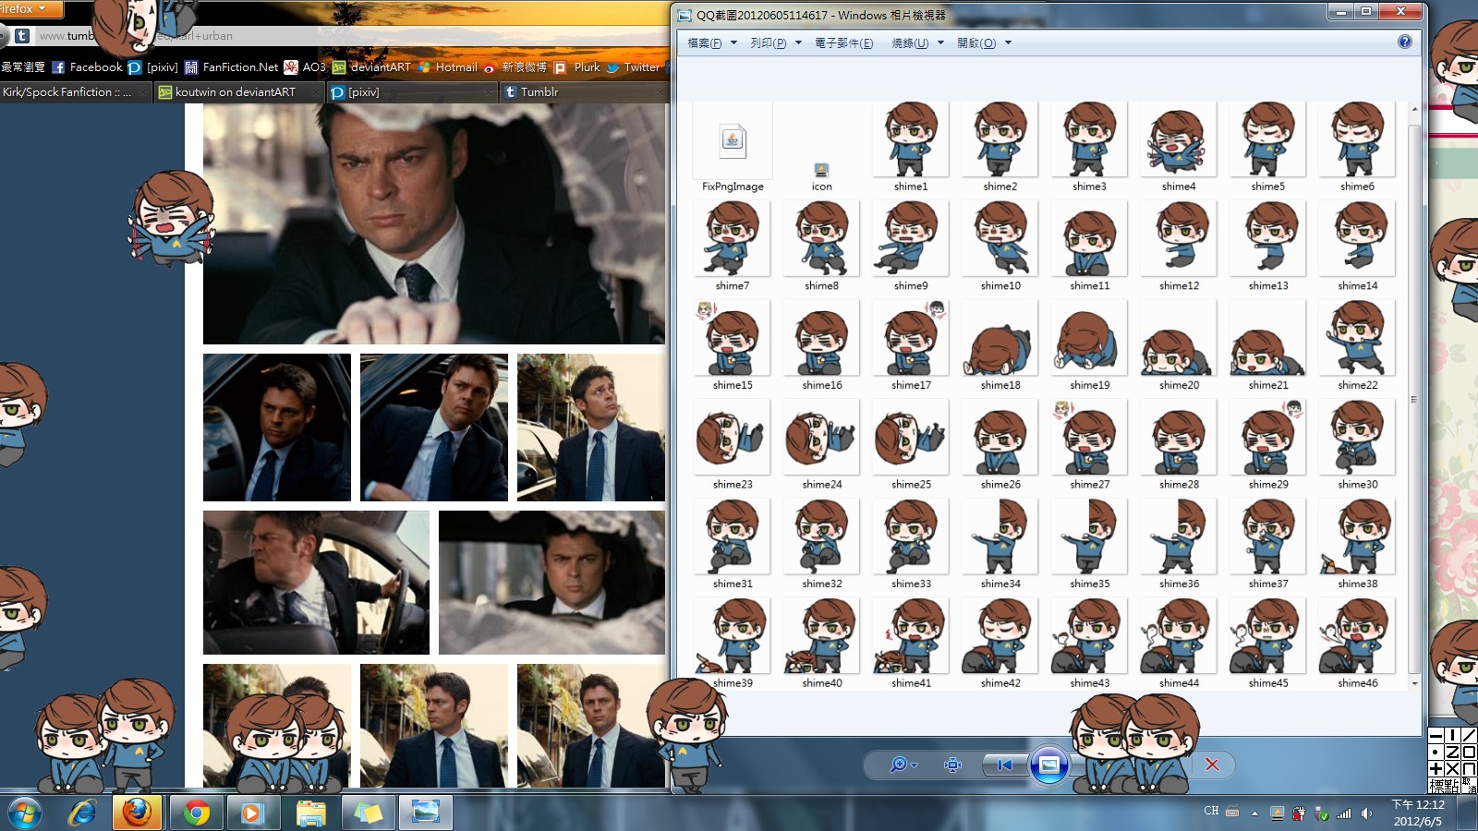Click the 電子郵件(E) command in Photo Viewer

click(843, 43)
